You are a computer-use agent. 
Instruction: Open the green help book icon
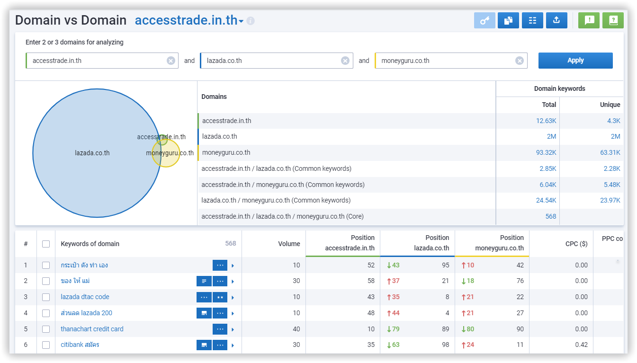tap(613, 20)
